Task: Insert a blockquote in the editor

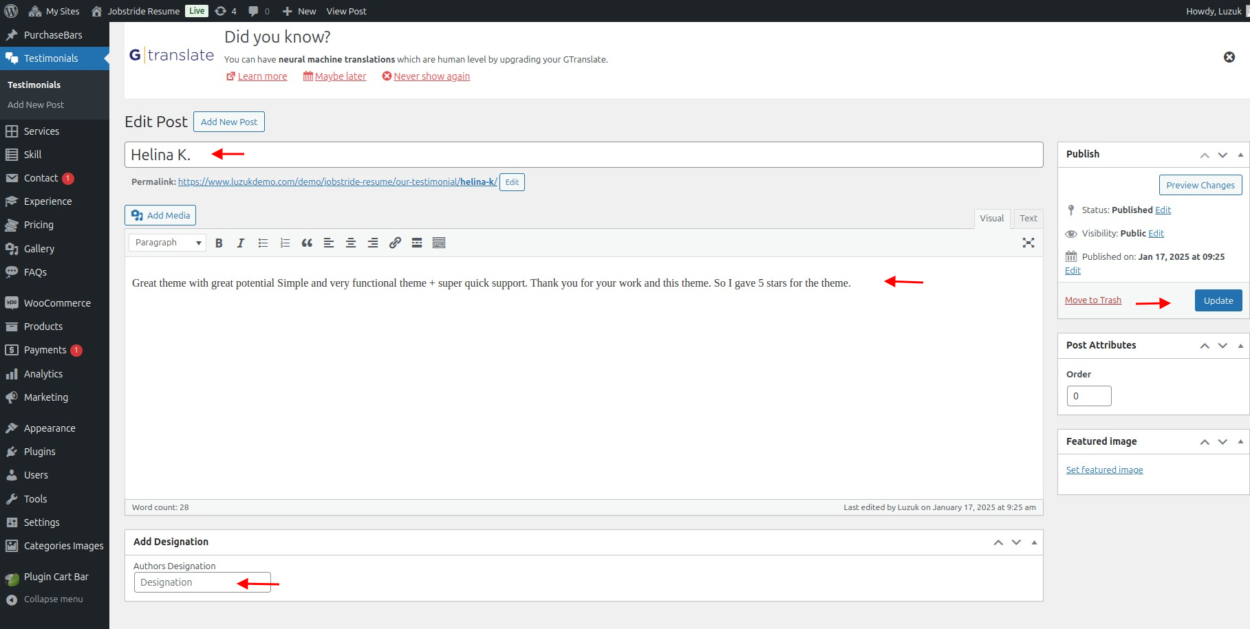Action: [x=307, y=243]
